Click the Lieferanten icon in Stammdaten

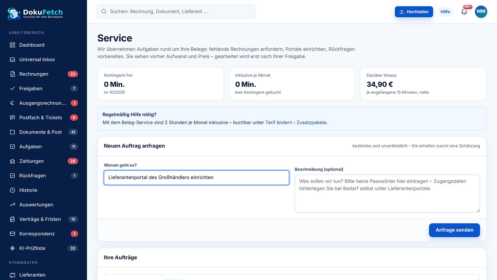12,275
